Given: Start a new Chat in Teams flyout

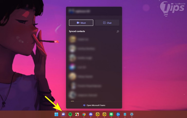Looking at the screenshot, I should click(107, 23).
